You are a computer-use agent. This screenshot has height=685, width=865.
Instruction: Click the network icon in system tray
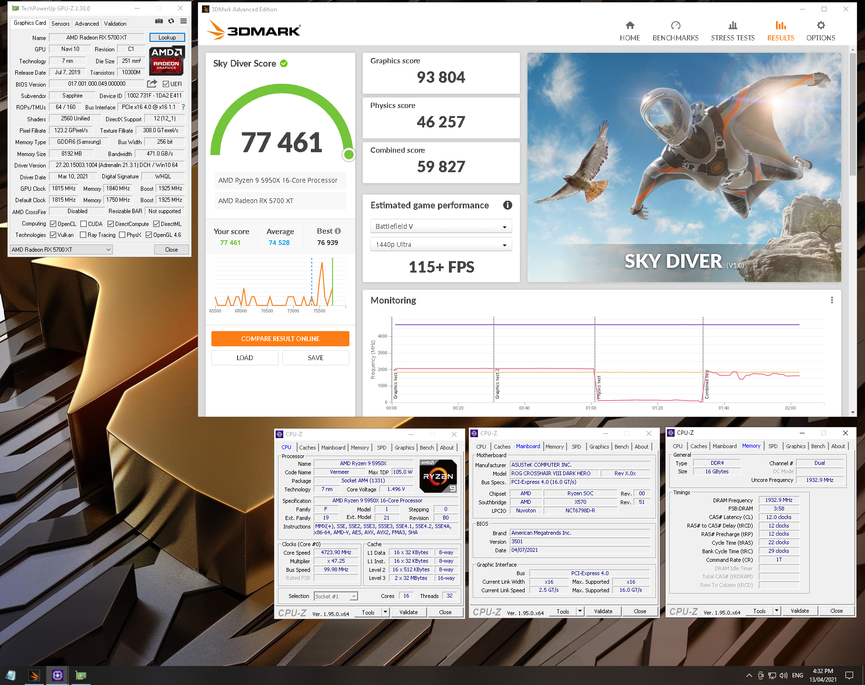click(772, 675)
